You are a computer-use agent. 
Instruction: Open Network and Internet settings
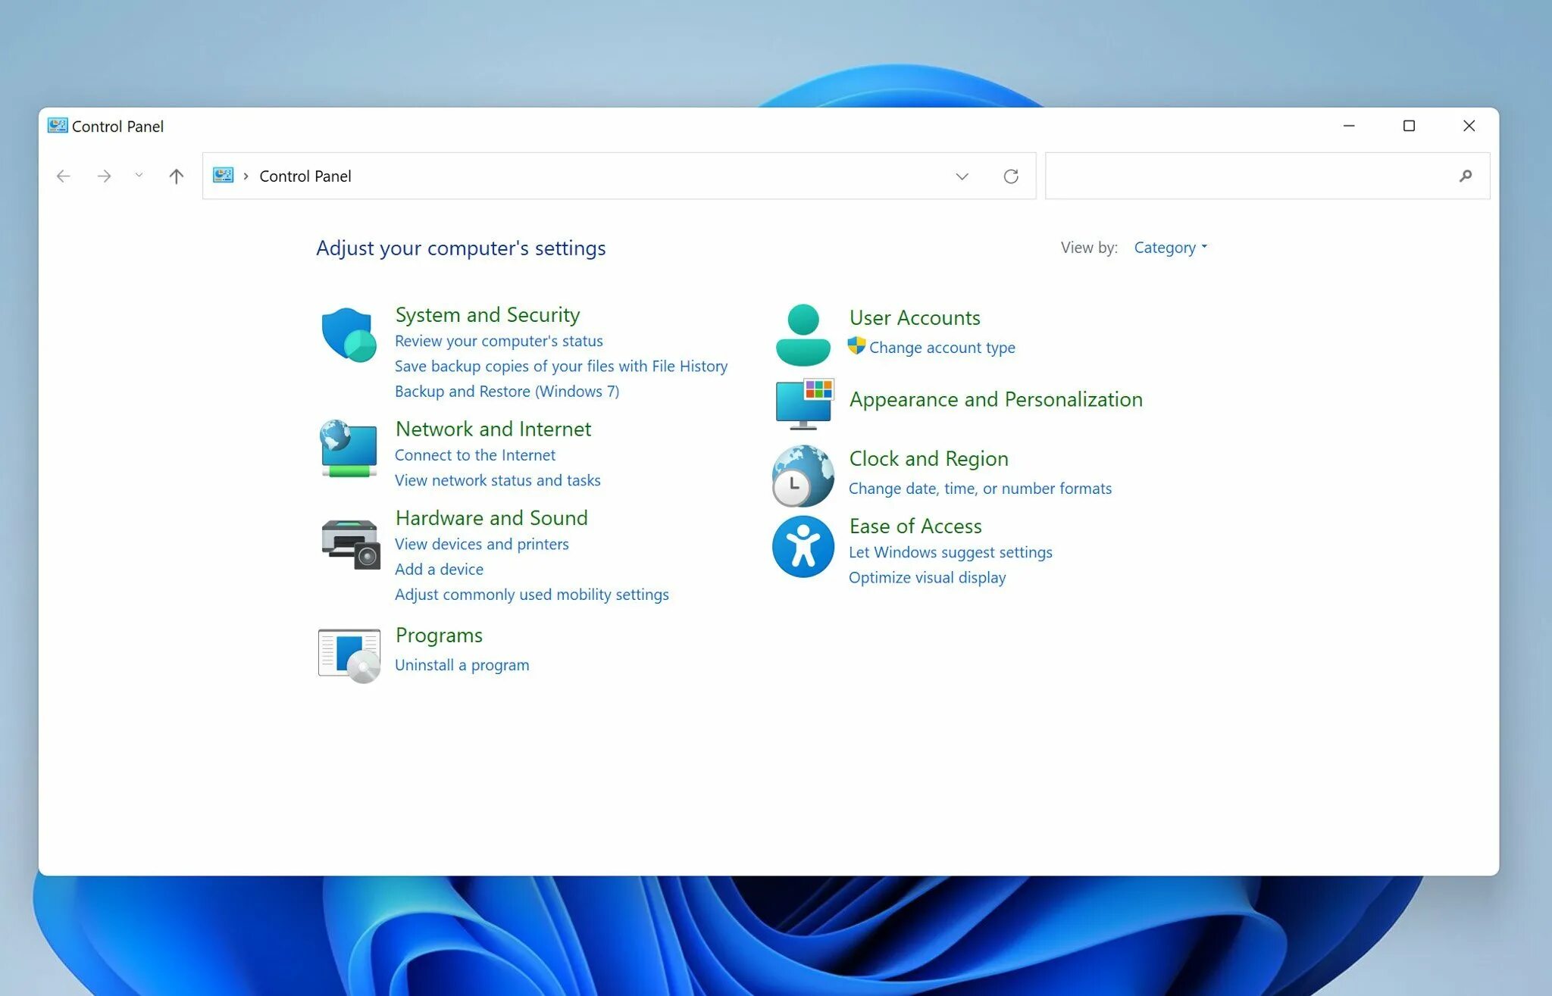pyautogui.click(x=493, y=427)
